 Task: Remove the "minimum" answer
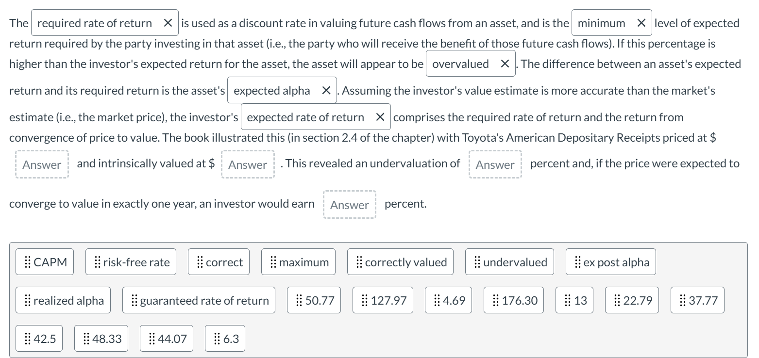point(641,22)
